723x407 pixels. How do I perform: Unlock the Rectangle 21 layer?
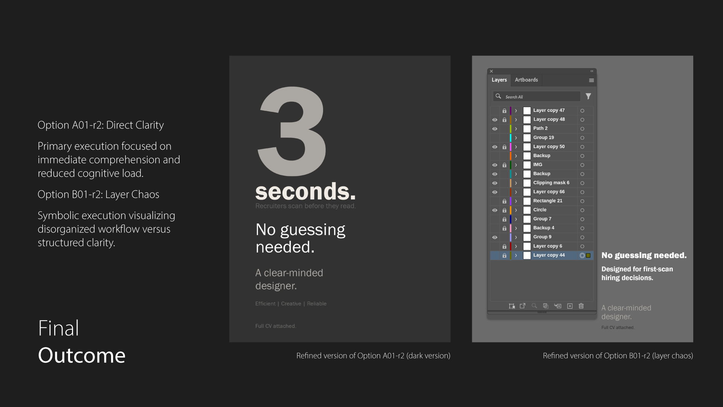click(504, 201)
